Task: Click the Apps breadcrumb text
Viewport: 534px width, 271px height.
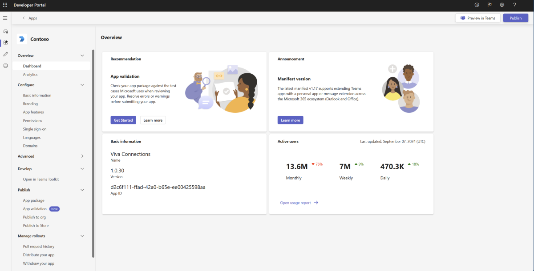Action: click(33, 18)
